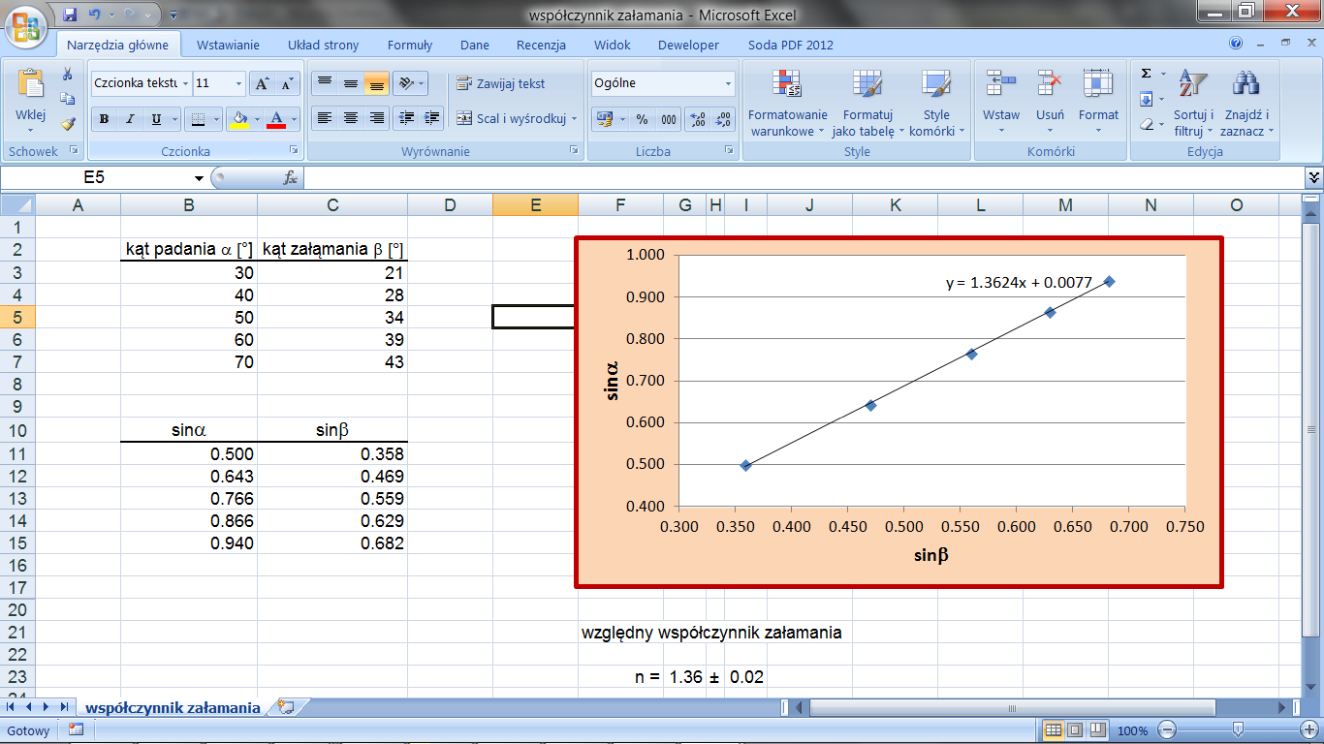
Task: Activate the Format Painter brush
Action: coord(68,124)
